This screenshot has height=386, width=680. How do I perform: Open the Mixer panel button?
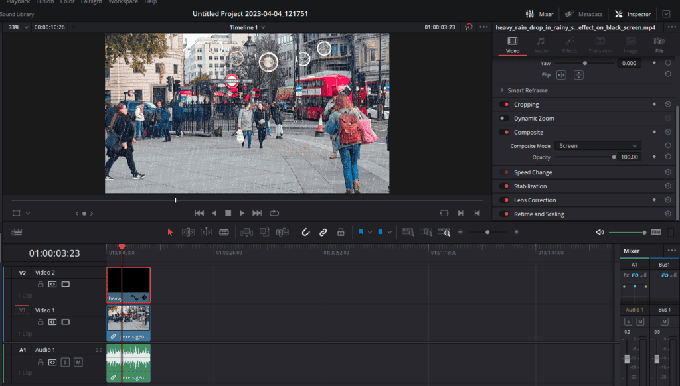tap(539, 14)
